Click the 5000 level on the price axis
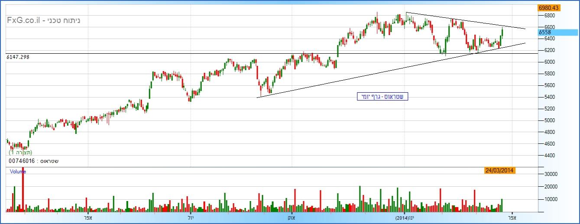Screen dimensions: 580x224 point(549,120)
